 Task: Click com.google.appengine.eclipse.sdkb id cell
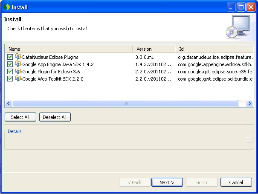pos(215,64)
